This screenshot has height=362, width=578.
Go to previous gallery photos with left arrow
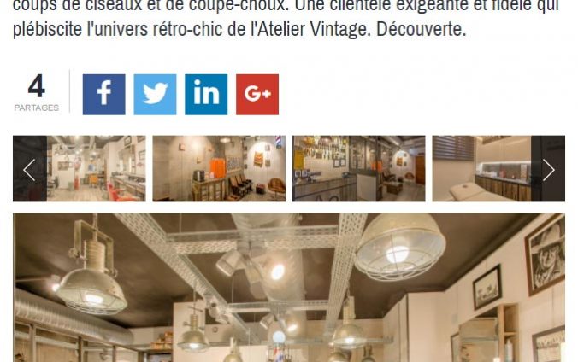pyautogui.click(x=29, y=169)
